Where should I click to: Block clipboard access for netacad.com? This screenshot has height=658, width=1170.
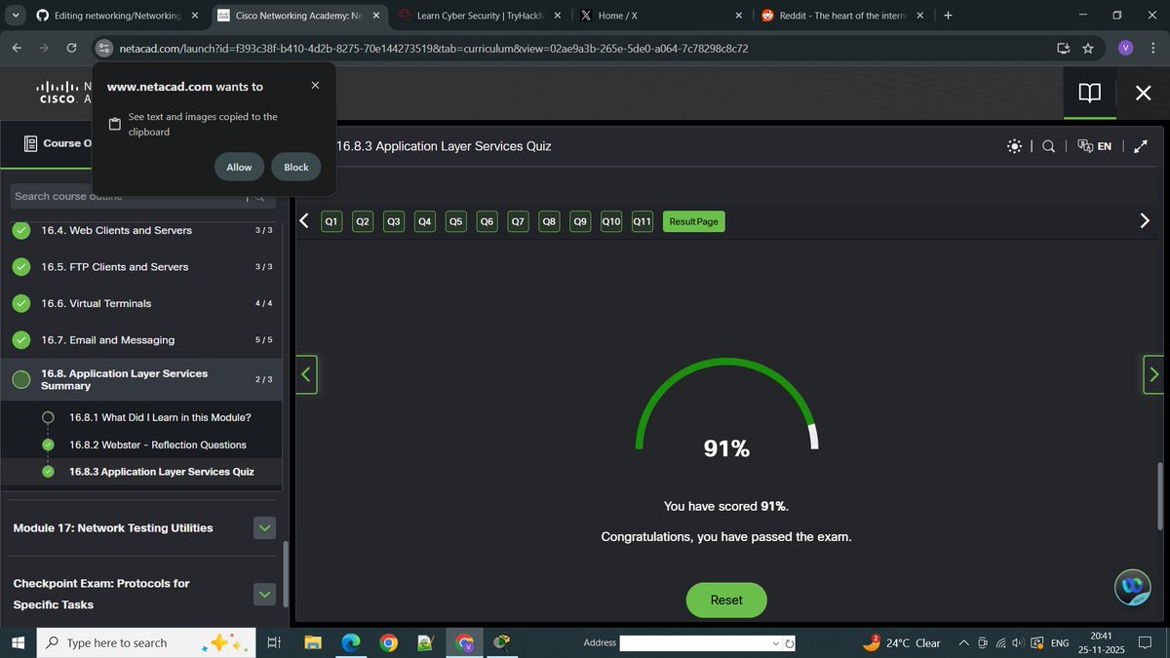(296, 167)
